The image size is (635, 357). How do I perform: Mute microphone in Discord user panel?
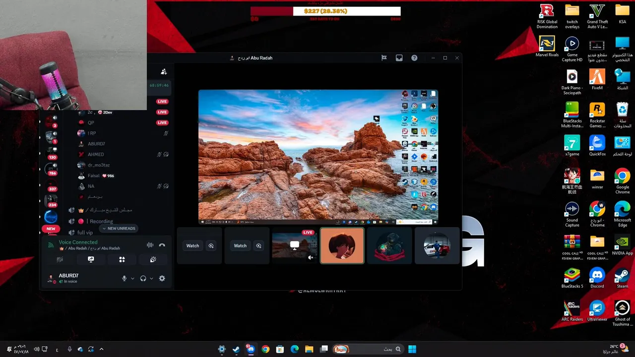[125, 279]
